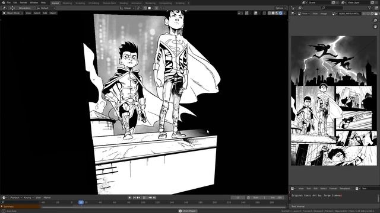Viewport: 380px width, 213px height.
Task: Open the viewport Object menu
Action: point(53,13)
